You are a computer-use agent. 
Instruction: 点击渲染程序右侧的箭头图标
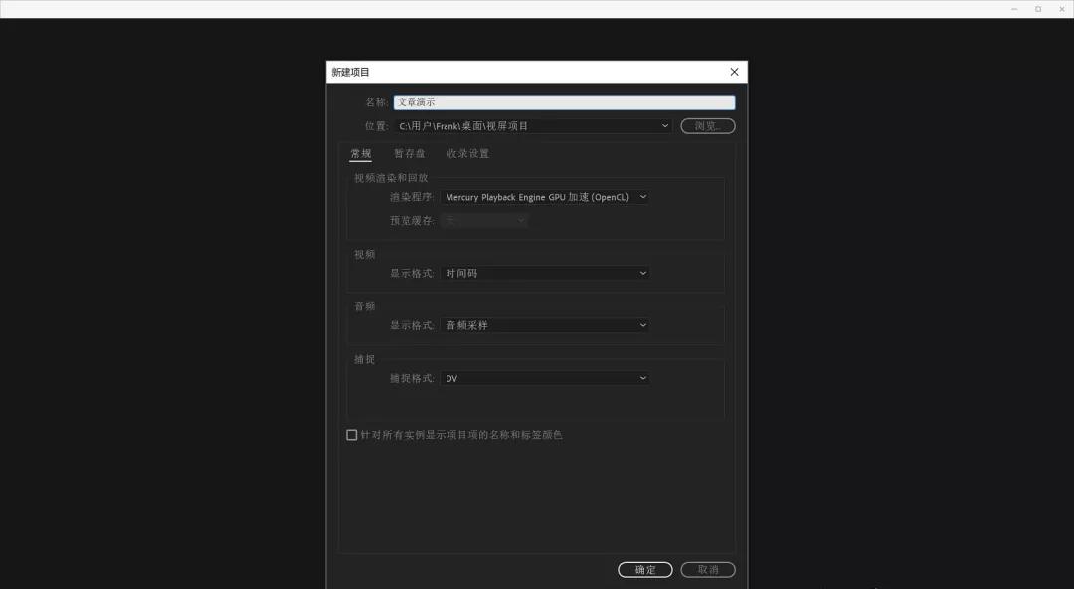(x=642, y=196)
